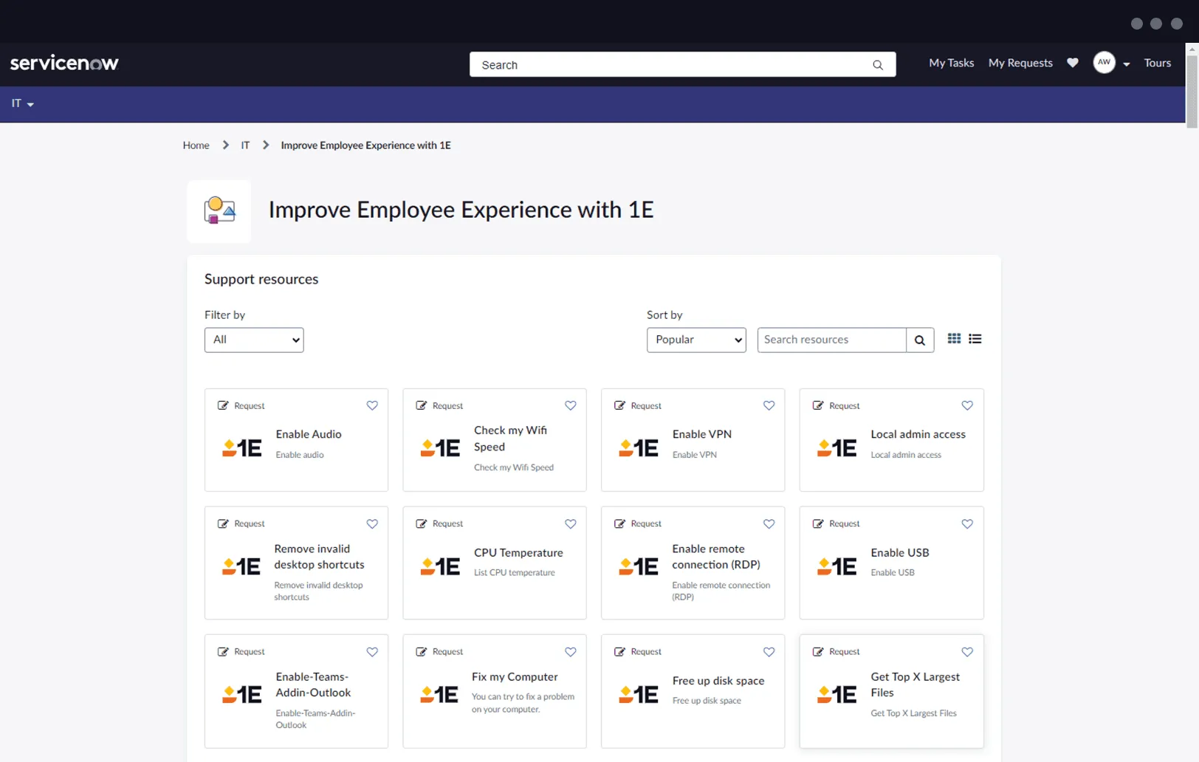Favorite the CPU Temperature resource
The height and width of the screenshot is (762, 1199).
pos(570,524)
